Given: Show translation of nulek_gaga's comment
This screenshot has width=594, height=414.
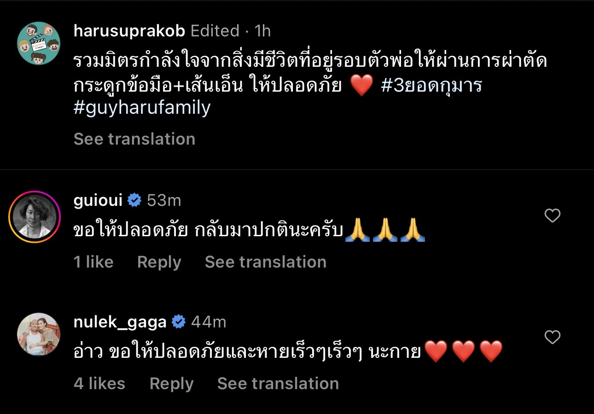Looking at the screenshot, I should tap(278, 383).
